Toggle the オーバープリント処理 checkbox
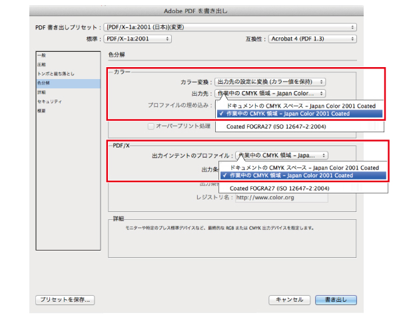 click(151, 126)
